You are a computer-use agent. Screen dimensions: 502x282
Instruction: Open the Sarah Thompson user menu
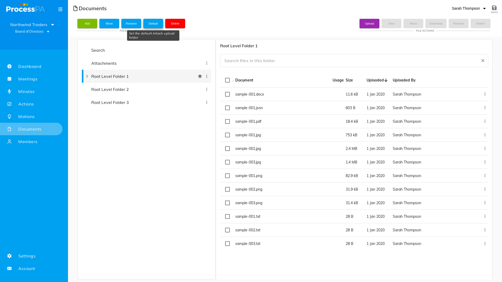click(469, 8)
